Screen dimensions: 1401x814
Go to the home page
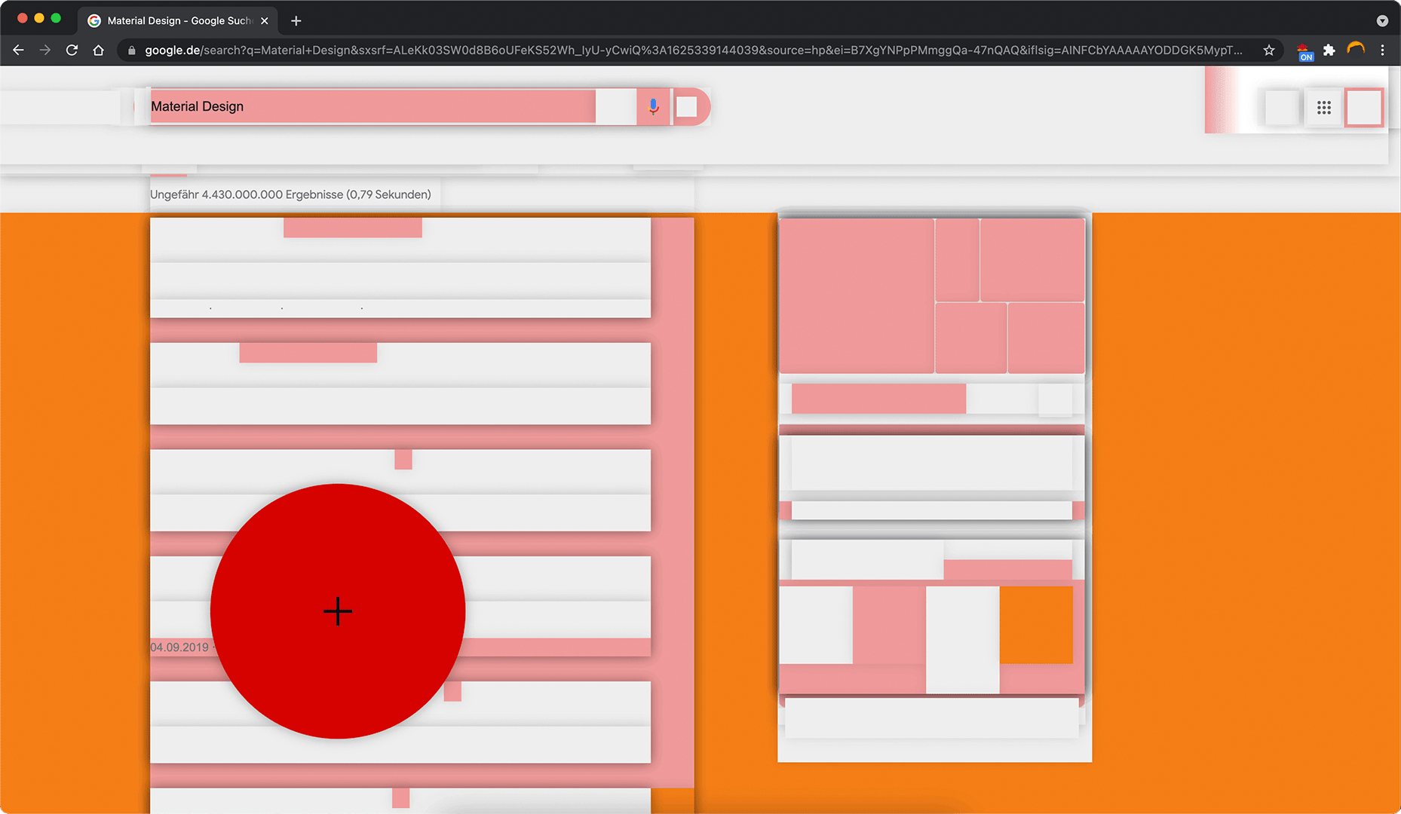tap(98, 50)
